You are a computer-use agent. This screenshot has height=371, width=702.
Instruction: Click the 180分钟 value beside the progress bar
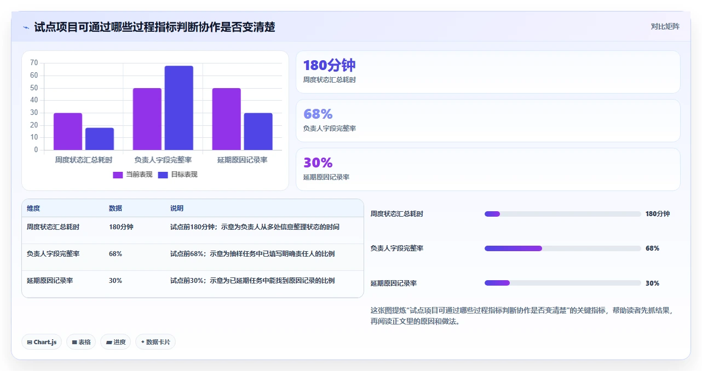click(x=658, y=214)
